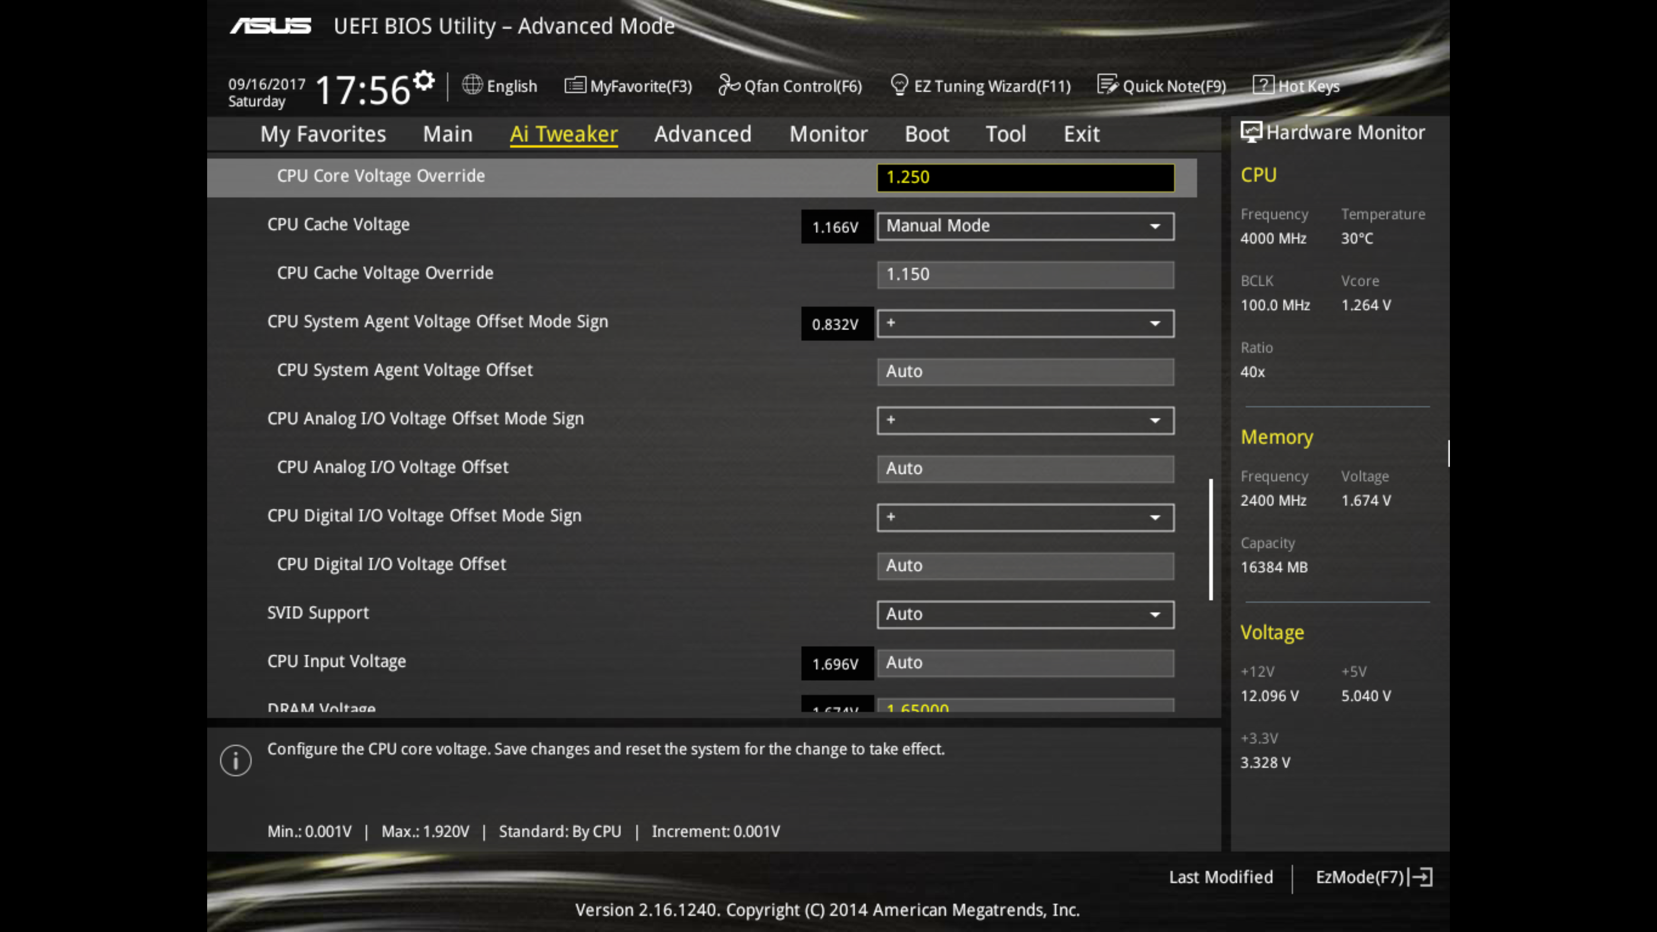Screen dimensions: 1657x932
Task: Select the SVID Support row label
Action: click(318, 613)
